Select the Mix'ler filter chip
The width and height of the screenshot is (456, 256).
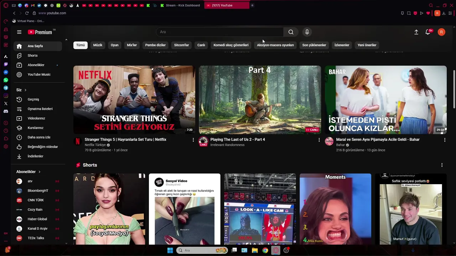coord(132,45)
